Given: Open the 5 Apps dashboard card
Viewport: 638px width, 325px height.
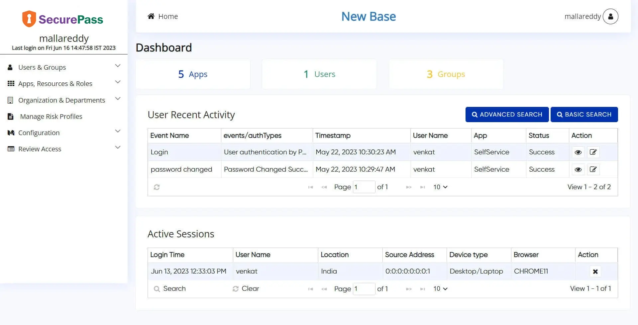Looking at the screenshot, I should 193,74.
